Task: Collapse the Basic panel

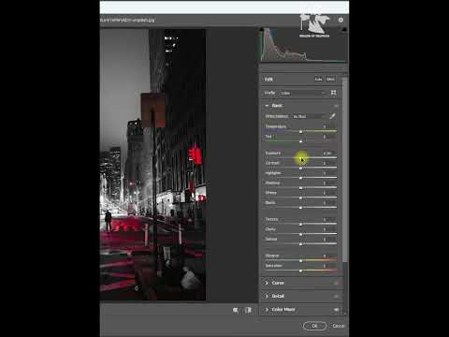Action: tap(267, 106)
